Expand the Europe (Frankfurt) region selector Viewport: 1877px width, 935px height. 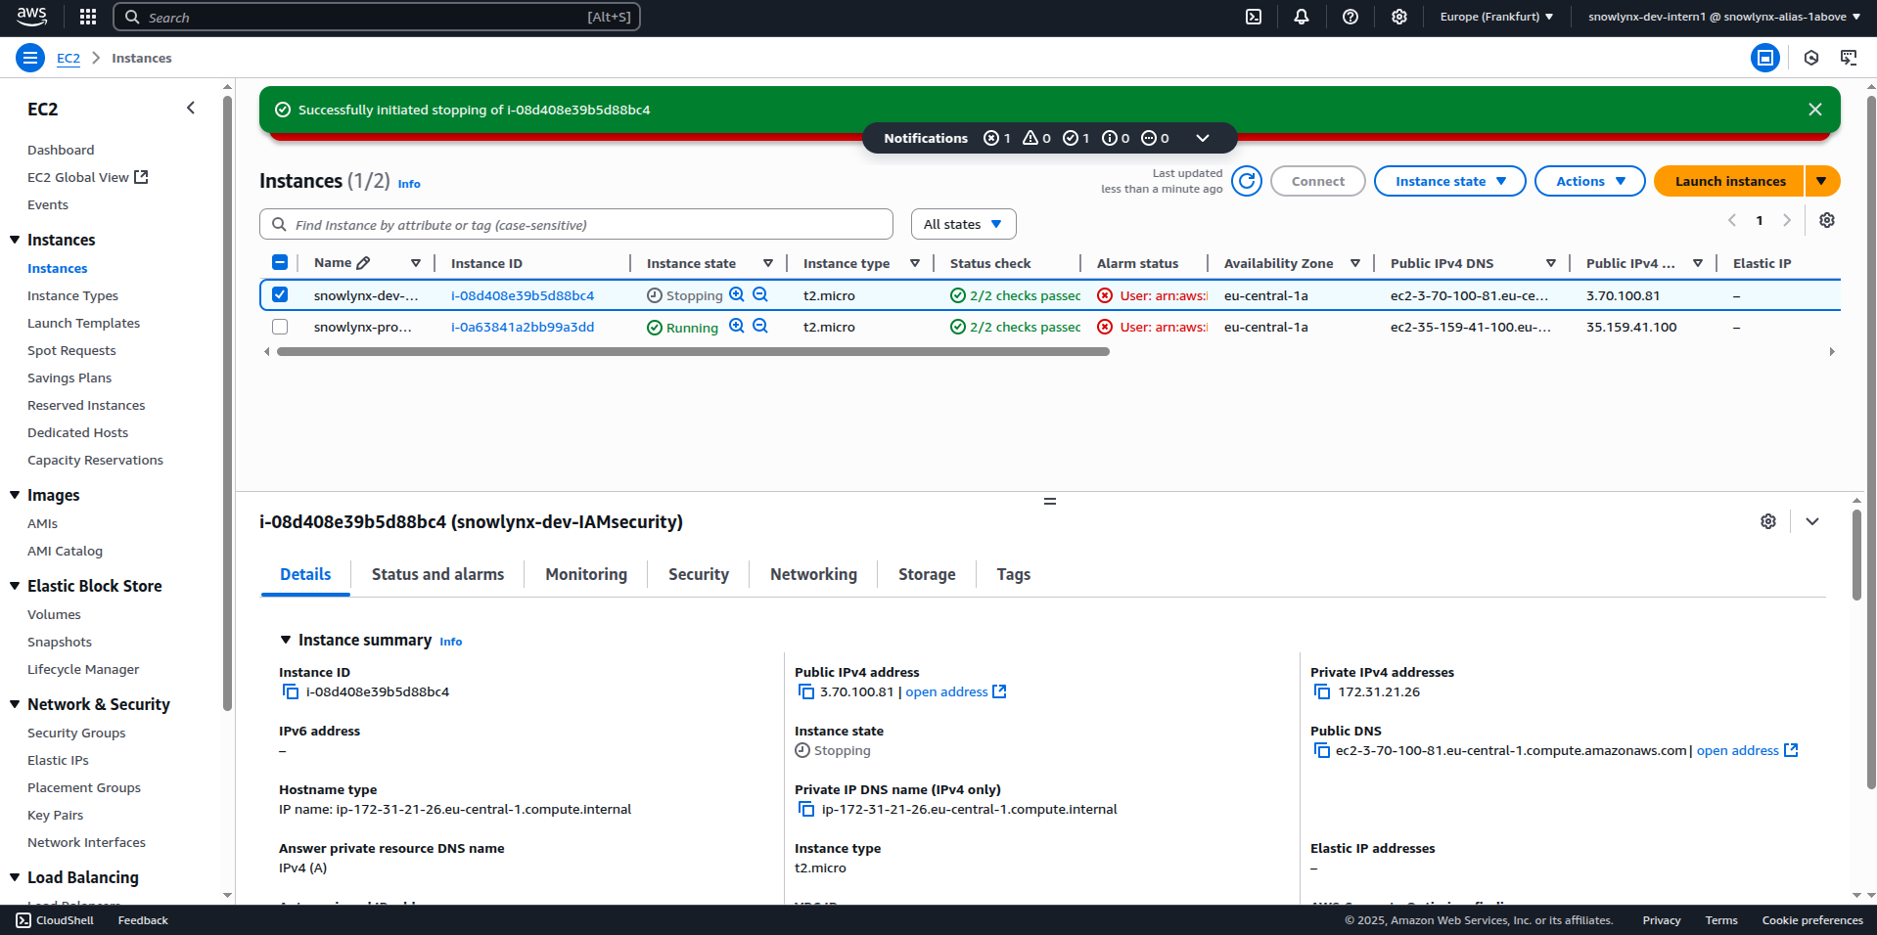[x=1496, y=17]
